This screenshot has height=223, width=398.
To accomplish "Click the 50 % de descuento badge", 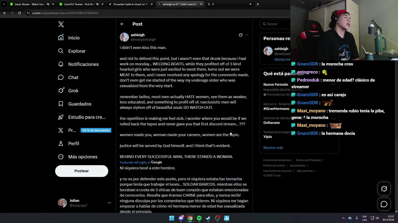I will (96, 130).
